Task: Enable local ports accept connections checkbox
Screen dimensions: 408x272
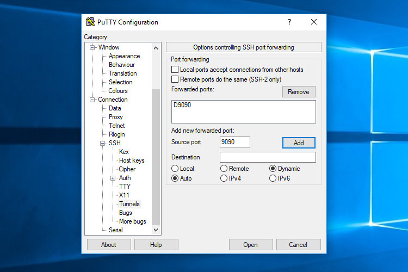Action: (175, 70)
